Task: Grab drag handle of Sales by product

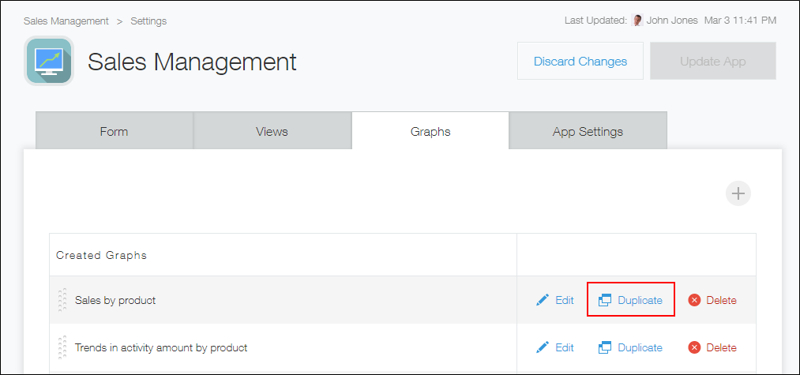Action: tap(62, 300)
